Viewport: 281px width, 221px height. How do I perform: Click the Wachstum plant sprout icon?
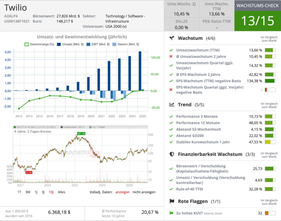(172, 38)
